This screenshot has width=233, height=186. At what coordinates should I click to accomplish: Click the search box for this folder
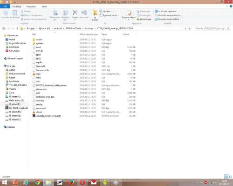[x=212, y=28]
